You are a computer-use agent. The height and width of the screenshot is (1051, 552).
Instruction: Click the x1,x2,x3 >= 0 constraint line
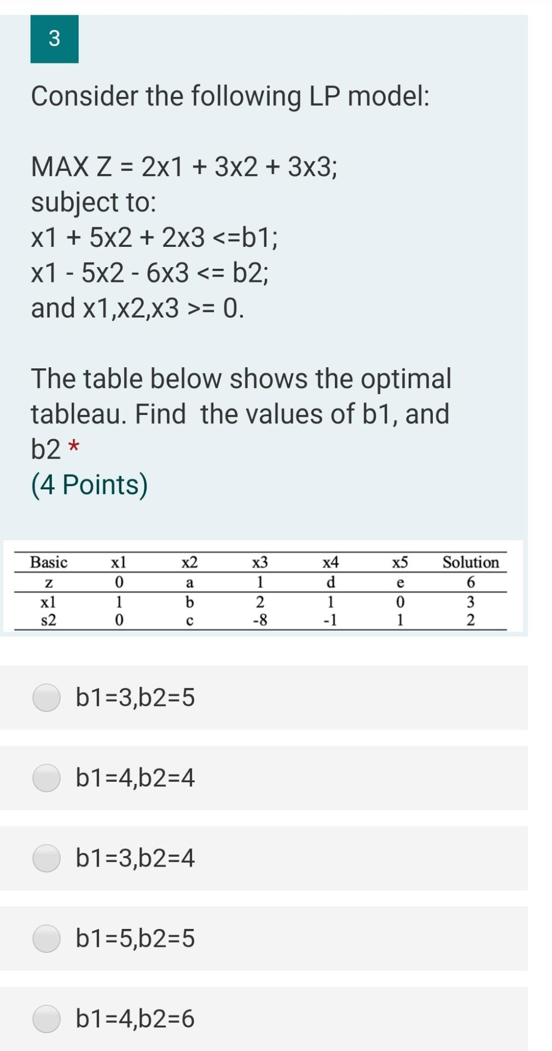[x=137, y=308]
